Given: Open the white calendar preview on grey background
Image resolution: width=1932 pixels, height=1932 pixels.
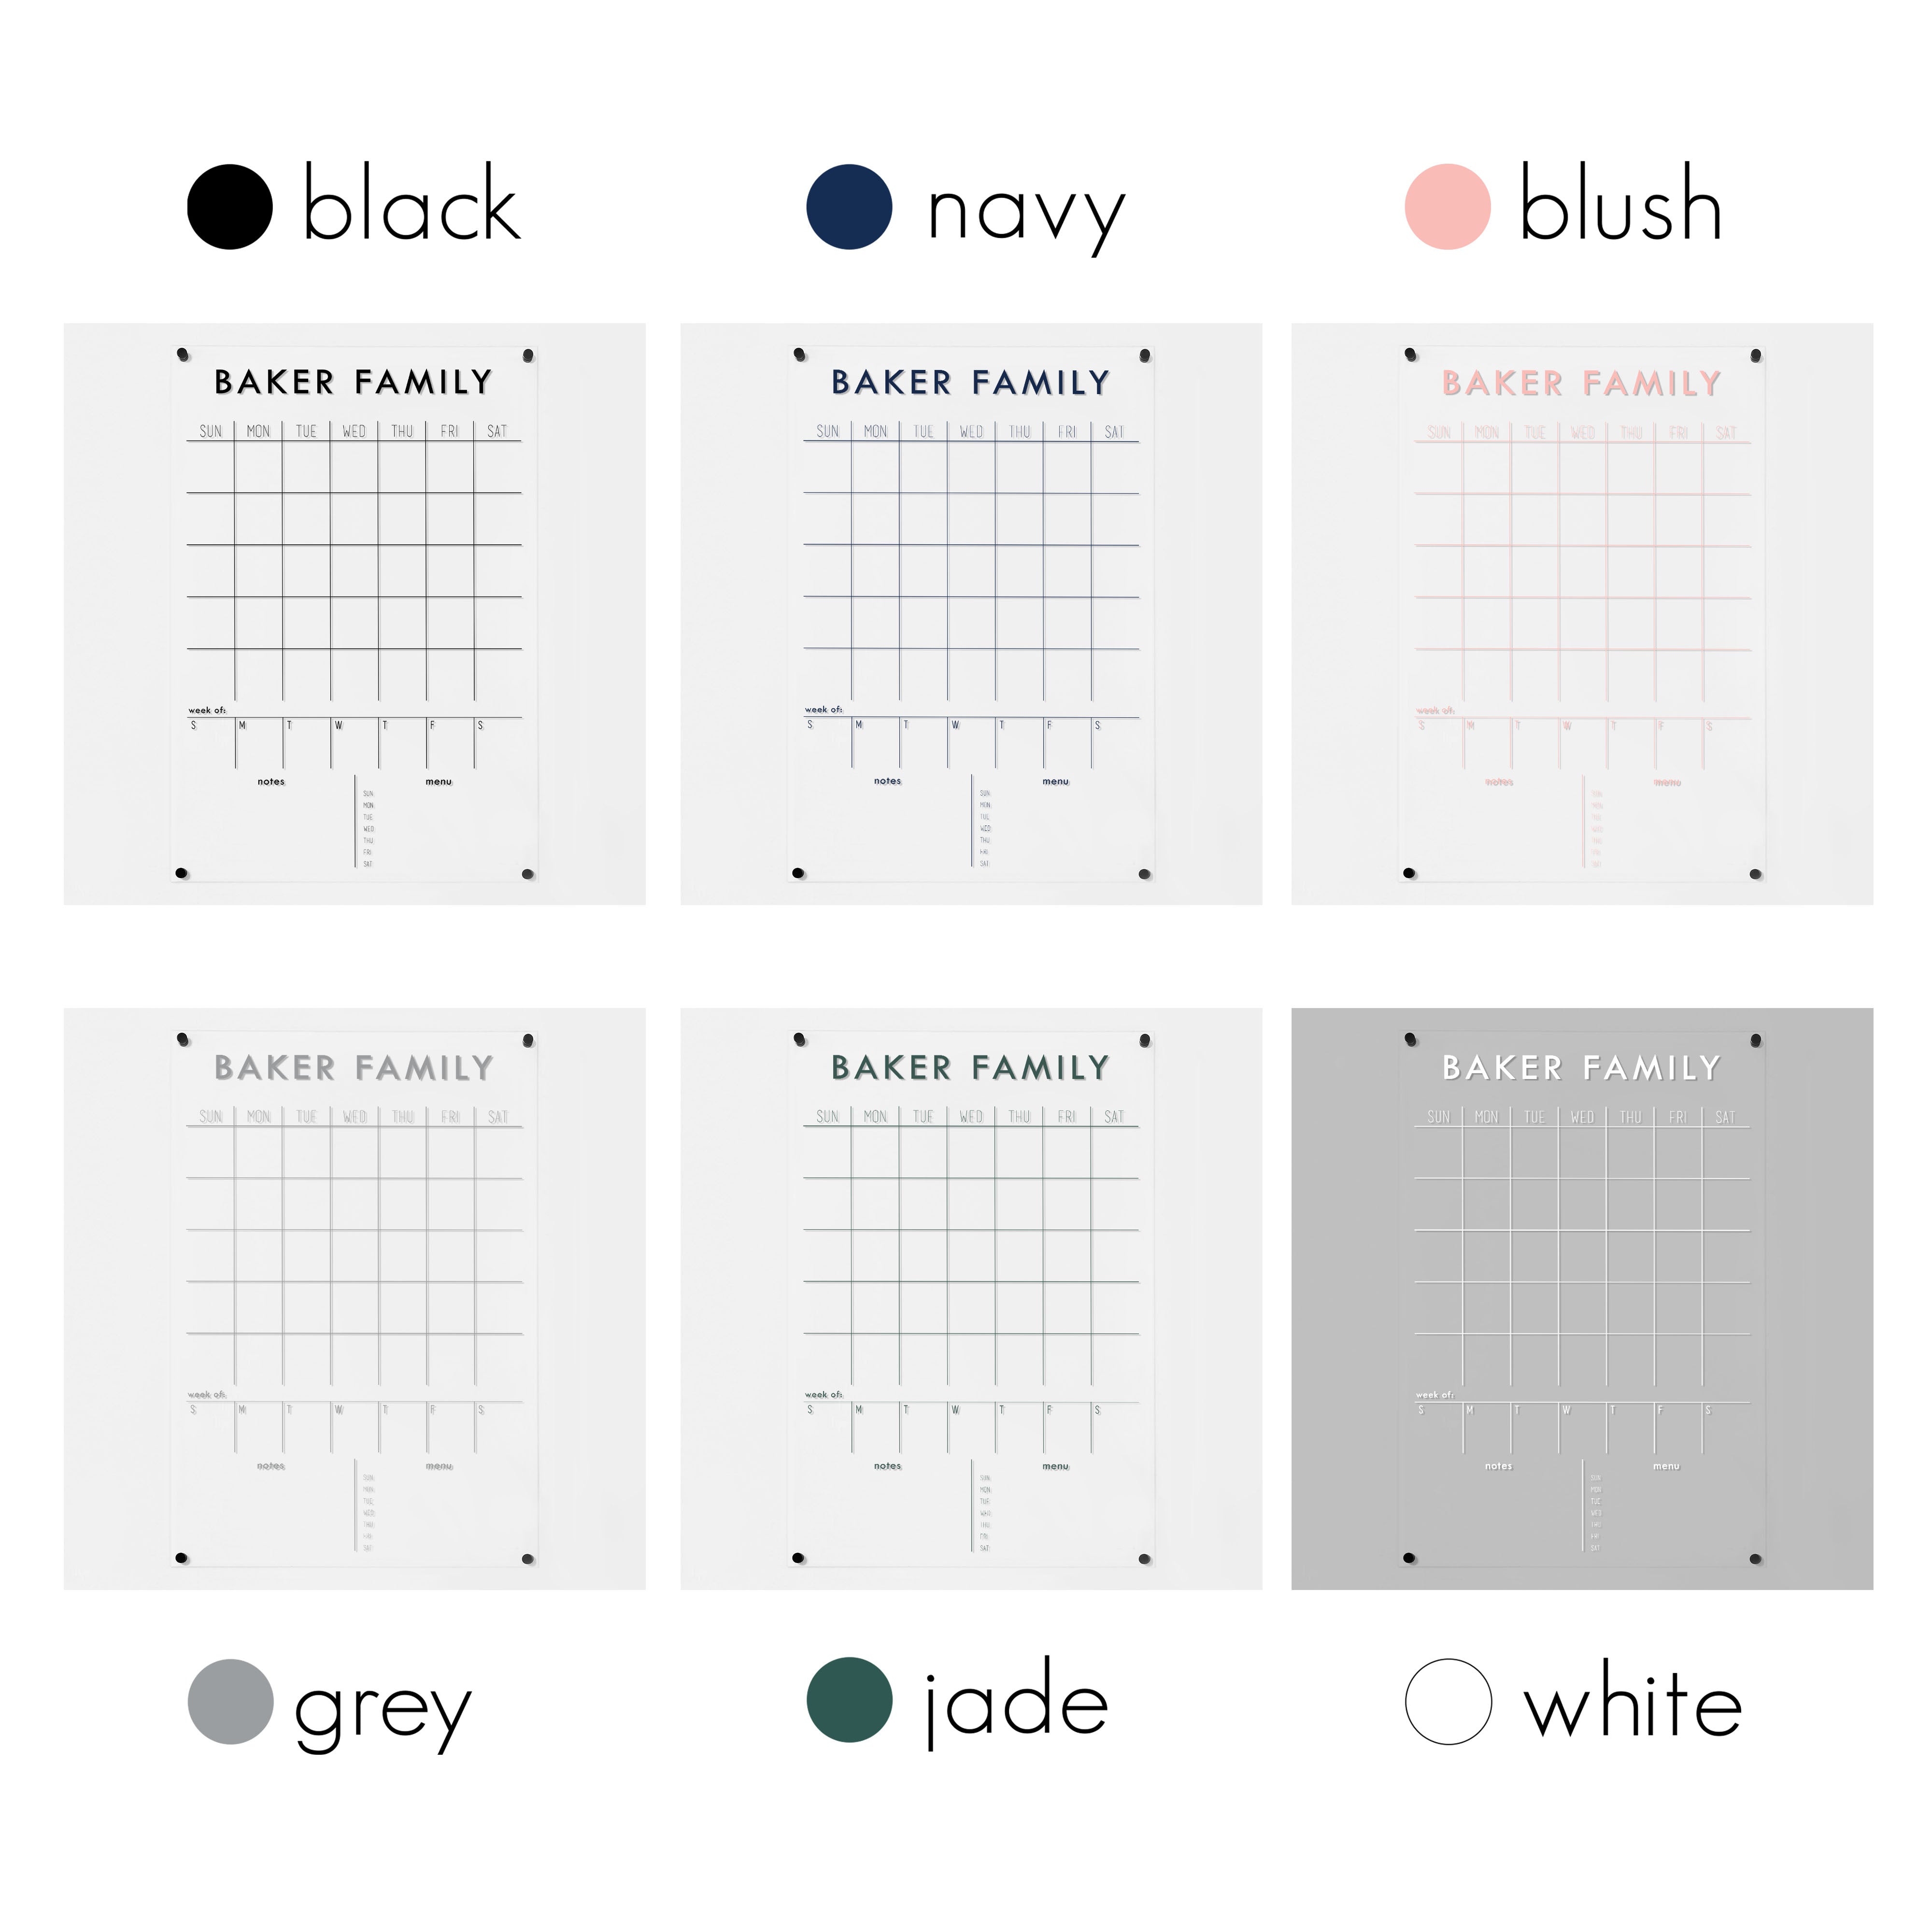Looking at the screenshot, I should [1582, 1299].
